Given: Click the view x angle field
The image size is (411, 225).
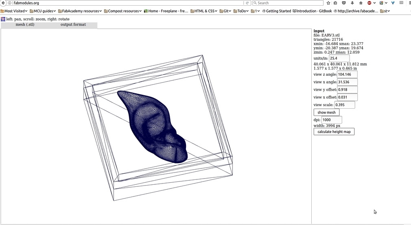Looking at the screenshot, I should point(347,82).
